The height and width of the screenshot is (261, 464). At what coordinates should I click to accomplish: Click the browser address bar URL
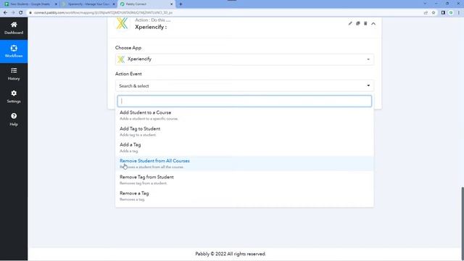[x=103, y=13]
